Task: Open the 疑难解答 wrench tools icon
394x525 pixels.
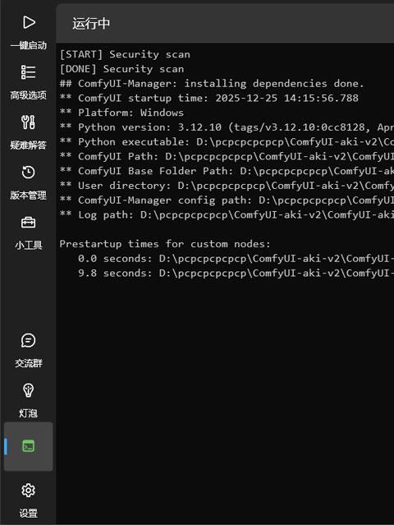Action: [x=28, y=122]
